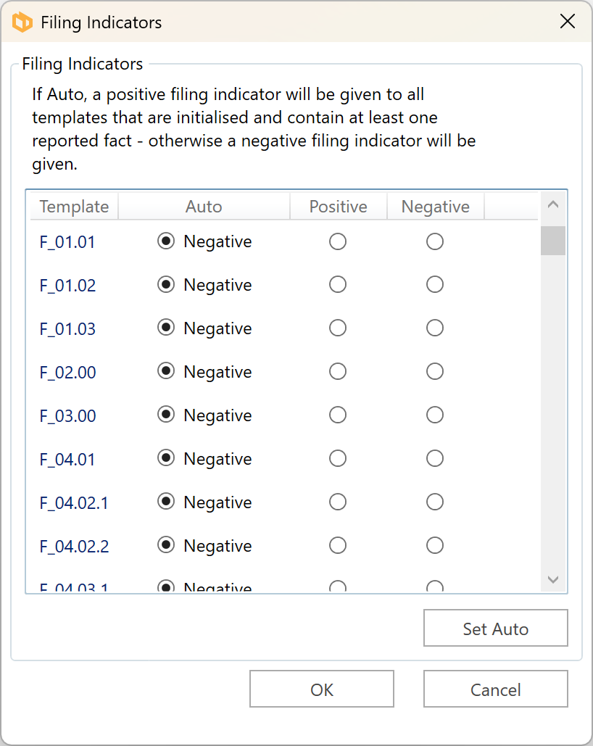This screenshot has height=746, width=593.
Task: Click the Auto column header
Action: [204, 207]
